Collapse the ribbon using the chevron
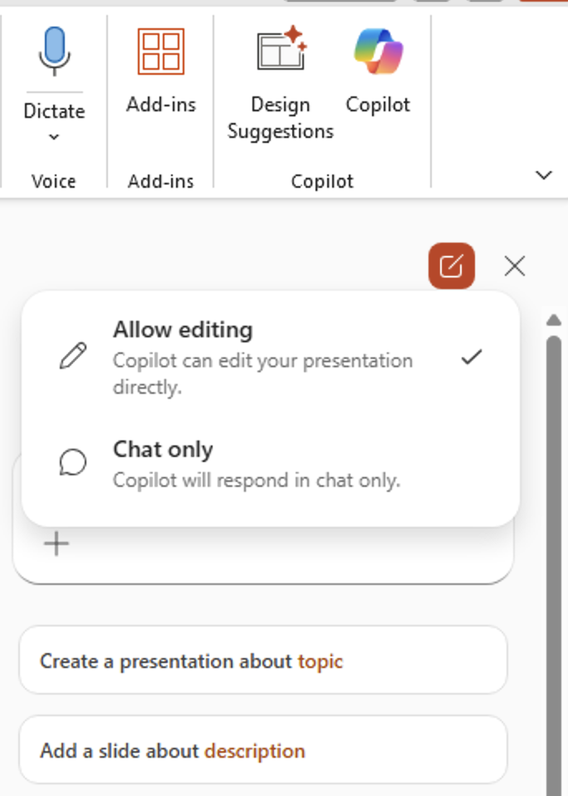The width and height of the screenshot is (568, 796). tap(544, 175)
